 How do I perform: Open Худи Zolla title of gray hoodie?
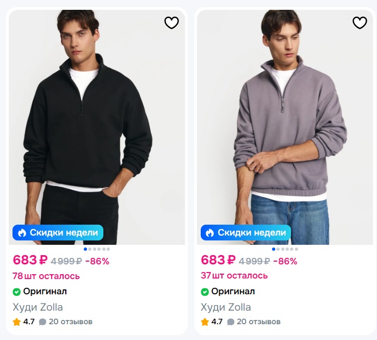pyautogui.click(x=226, y=307)
